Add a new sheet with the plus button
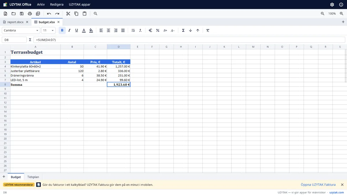Viewport: 347px width, 195px height. 4,177
